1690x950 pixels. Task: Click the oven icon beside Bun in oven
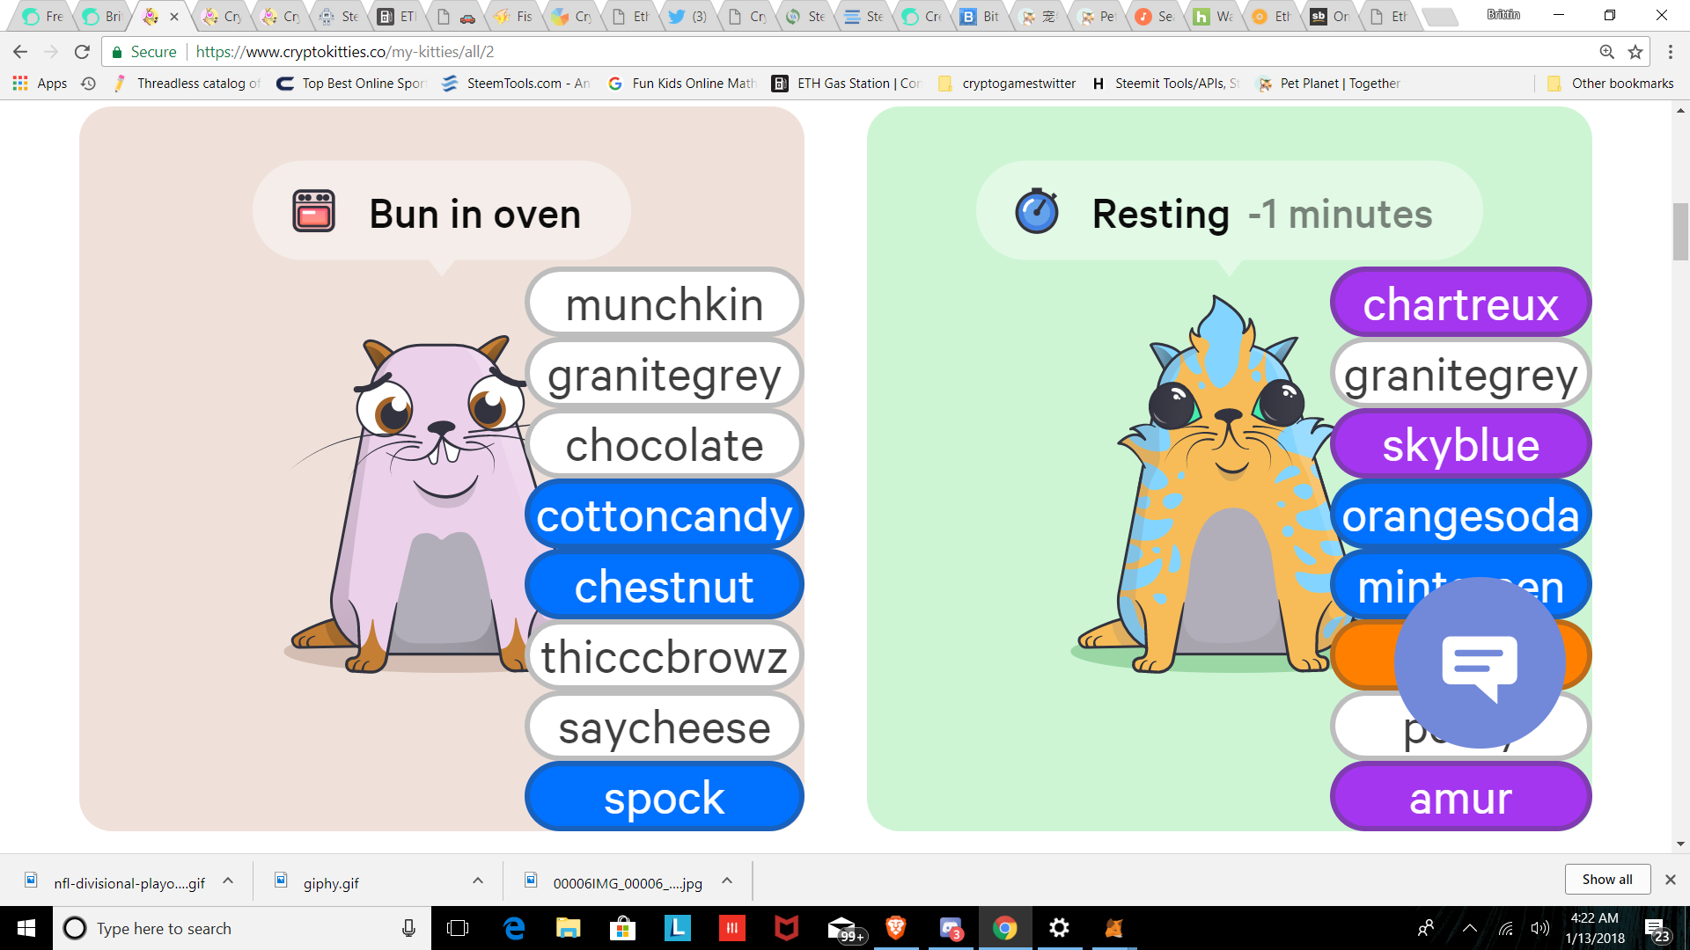[313, 211]
